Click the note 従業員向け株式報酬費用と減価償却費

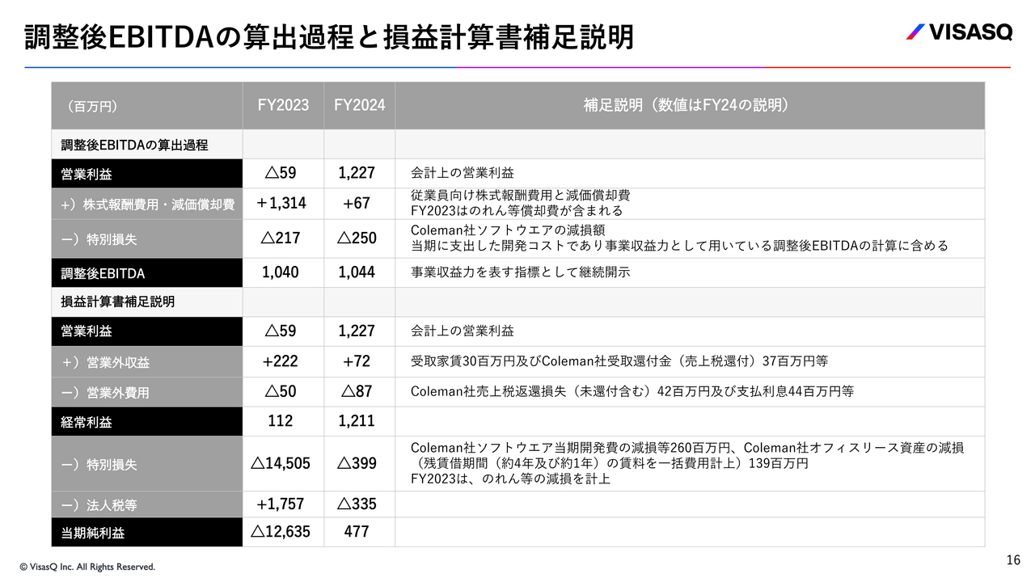(520, 196)
